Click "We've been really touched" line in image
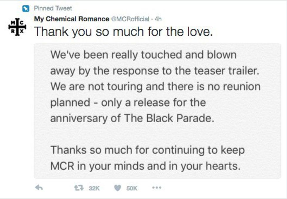The width and height of the screenshot is (287, 199). [x=143, y=55]
